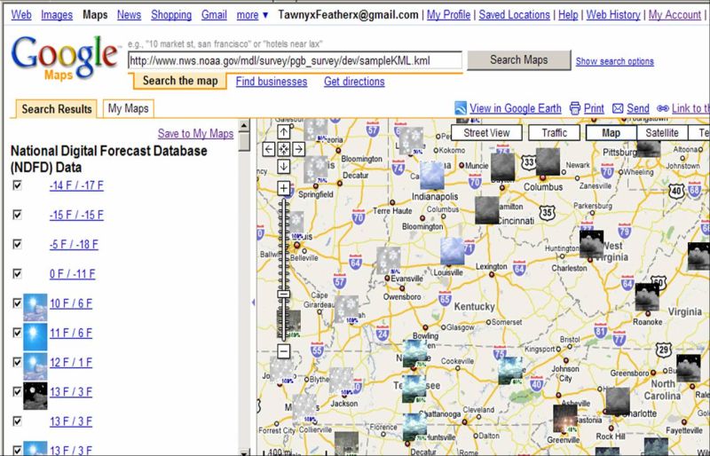Click the Images link in top navigation
This screenshot has height=456, width=710.
click(x=57, y=15)
